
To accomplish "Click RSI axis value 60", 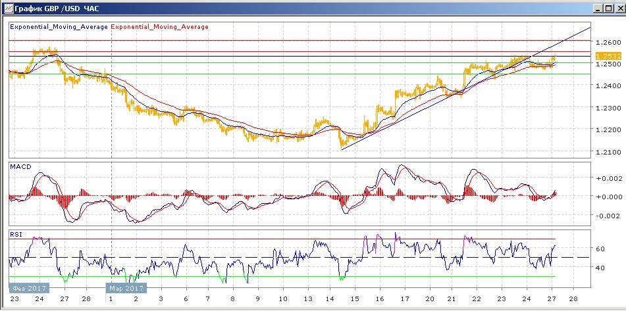I will (602, 249).
